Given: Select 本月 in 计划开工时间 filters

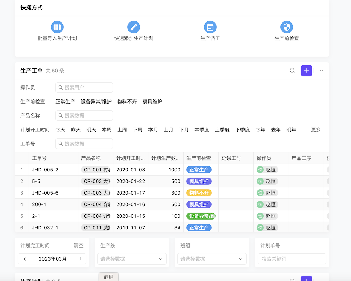Looking at the screenshot, I should click(153, 129).
